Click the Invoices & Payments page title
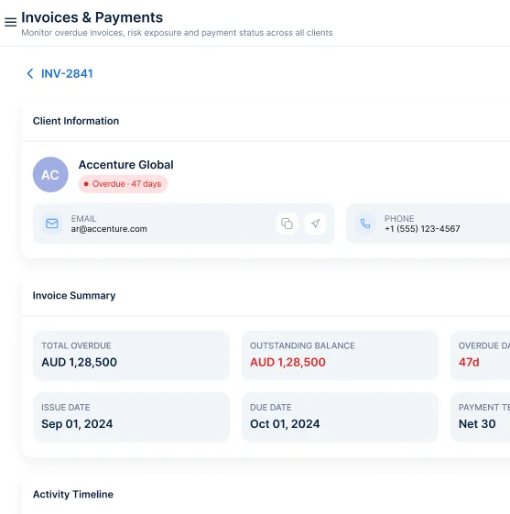The height and width of the screenshot is (514, 510). [x=92, y=17]
